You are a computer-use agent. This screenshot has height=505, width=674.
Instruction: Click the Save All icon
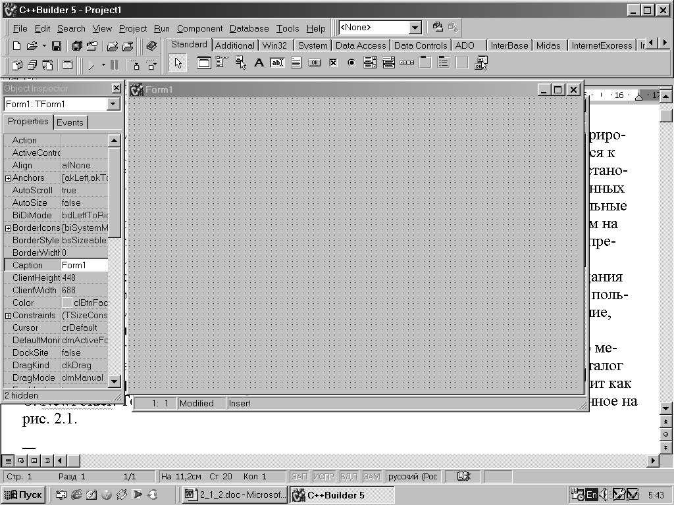click(77, 46)
